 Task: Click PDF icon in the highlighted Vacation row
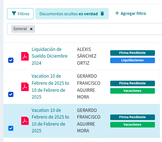(x=25, y=121)
